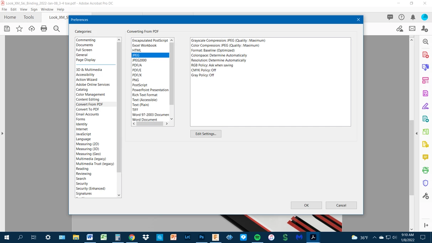This screenshot has width=432, height=243.
Task: Select the Excel Workbook format
Action: (144, 45)
